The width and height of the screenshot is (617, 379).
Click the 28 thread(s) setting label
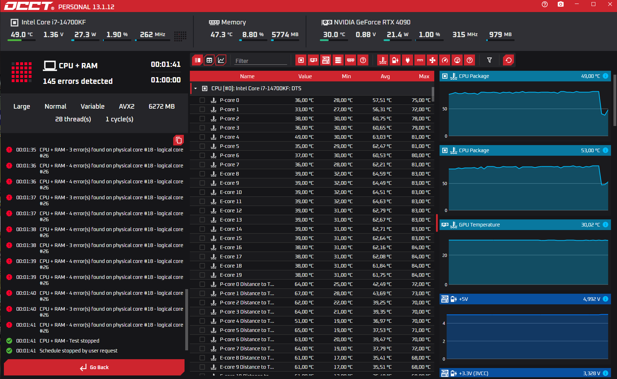(x=73, y=119)
